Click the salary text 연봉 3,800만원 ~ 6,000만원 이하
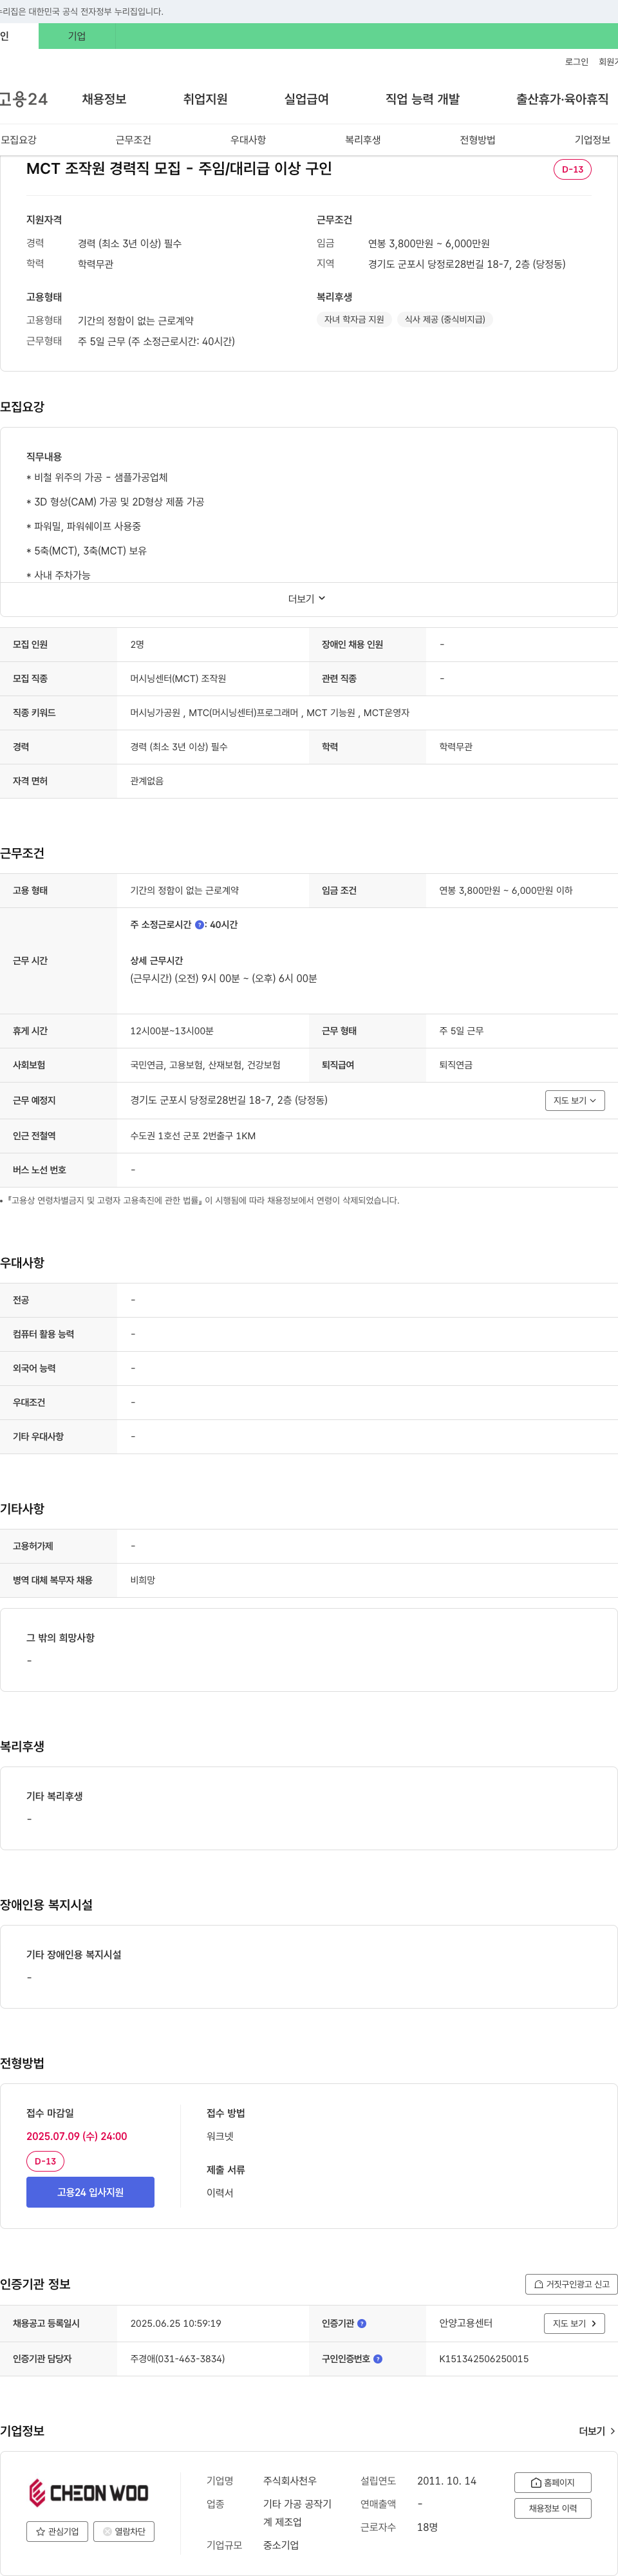The image size is (618, 2576). [x=506, y=890]
